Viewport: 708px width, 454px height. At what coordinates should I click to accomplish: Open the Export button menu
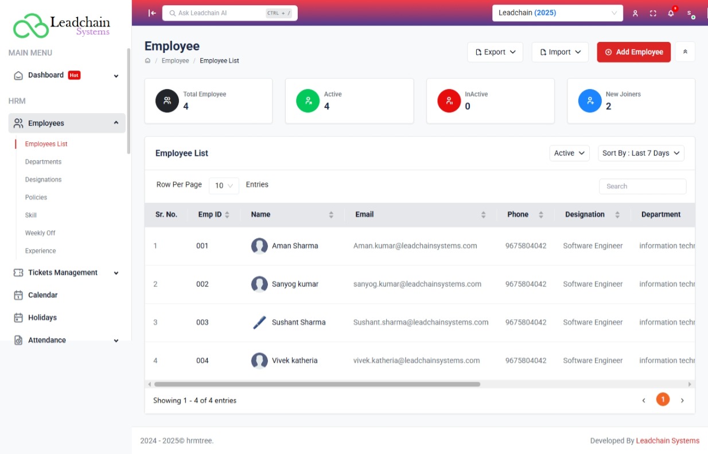(x=495, y=52)
